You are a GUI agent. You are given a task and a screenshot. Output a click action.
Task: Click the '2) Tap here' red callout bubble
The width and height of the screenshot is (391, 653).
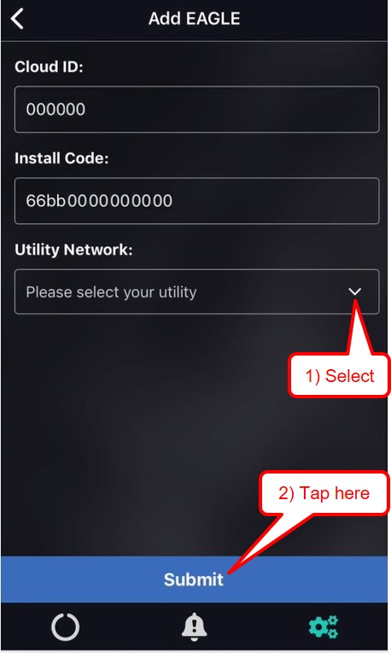click(324, 493)
